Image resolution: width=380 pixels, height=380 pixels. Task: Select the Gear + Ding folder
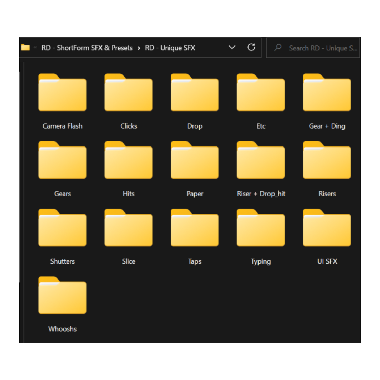327,93
